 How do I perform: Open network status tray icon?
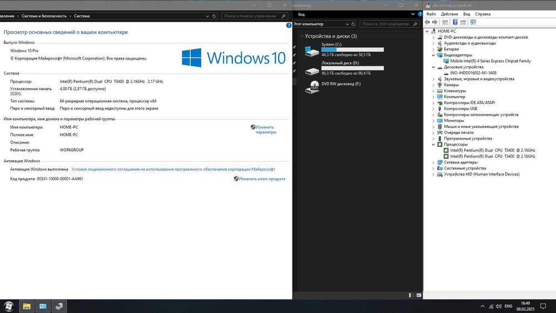pos(491,306)
